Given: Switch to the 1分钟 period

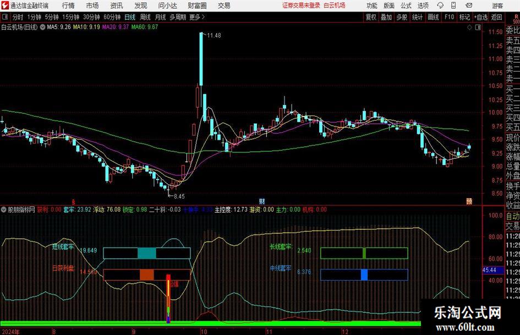Looking at the screenshot, I should click(x=34, y=17).
